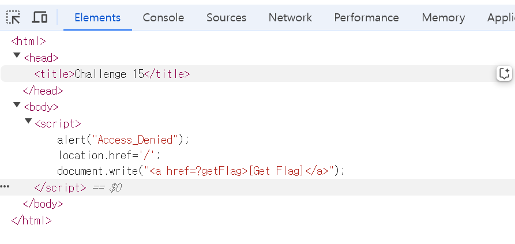Select the opening script tag
The width and height of the screenshot is (515, 244).
tap(58, 123)
